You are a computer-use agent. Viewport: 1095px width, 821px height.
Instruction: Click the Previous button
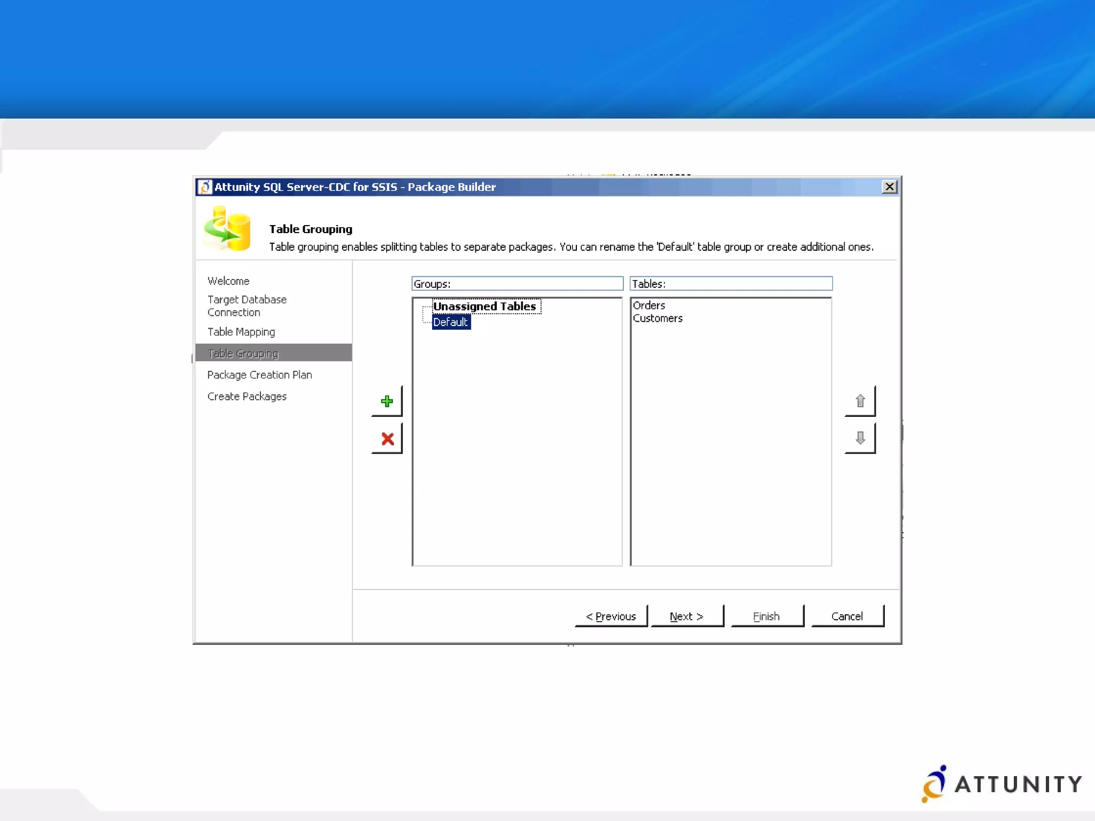pos(611,616)
